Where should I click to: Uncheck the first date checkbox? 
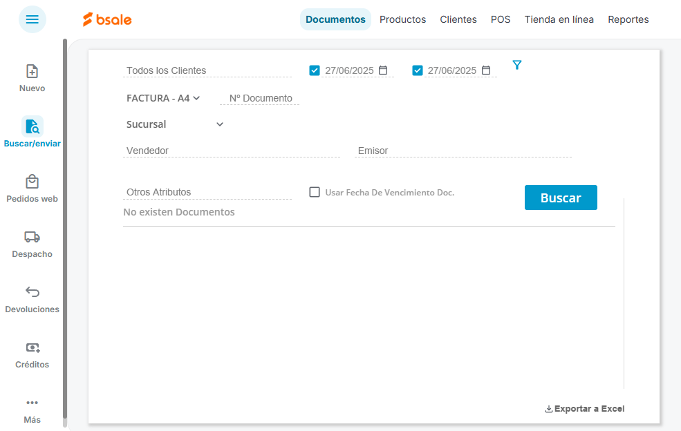click(315, 70)
